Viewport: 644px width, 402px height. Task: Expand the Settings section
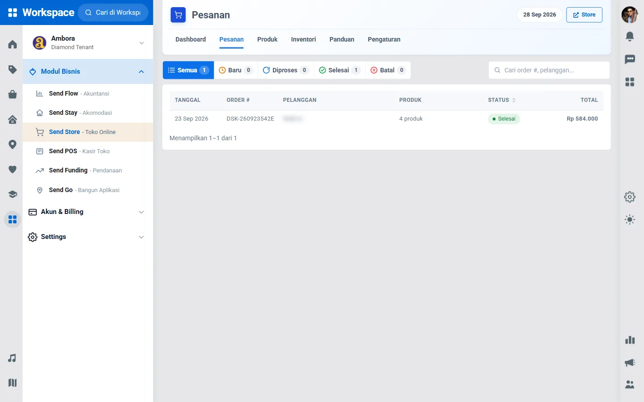(x=88, y=237)
